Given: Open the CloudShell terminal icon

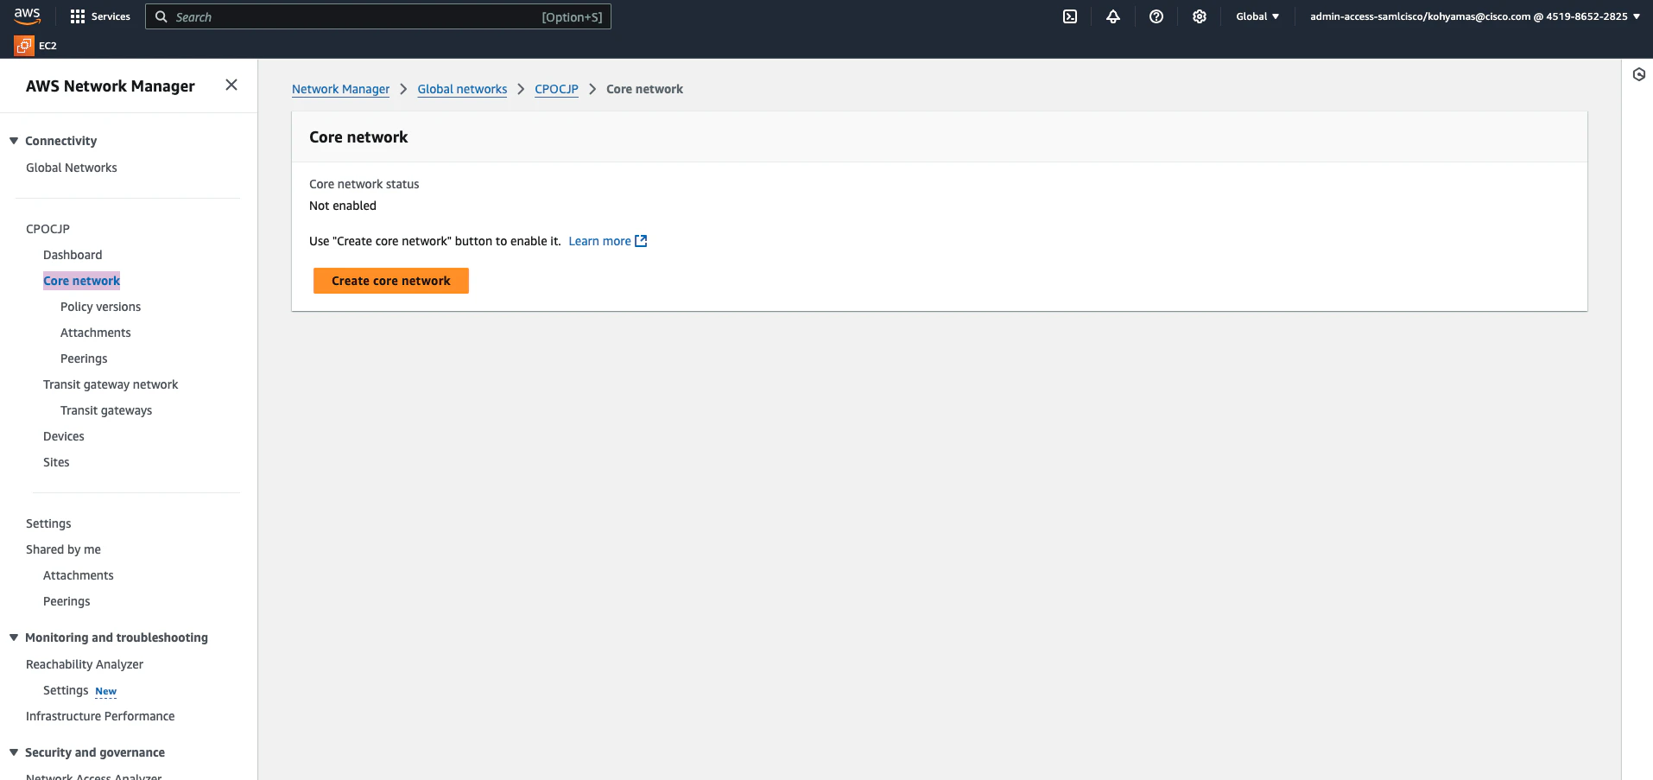Looking at the screenshot, I should point(1070,16).
